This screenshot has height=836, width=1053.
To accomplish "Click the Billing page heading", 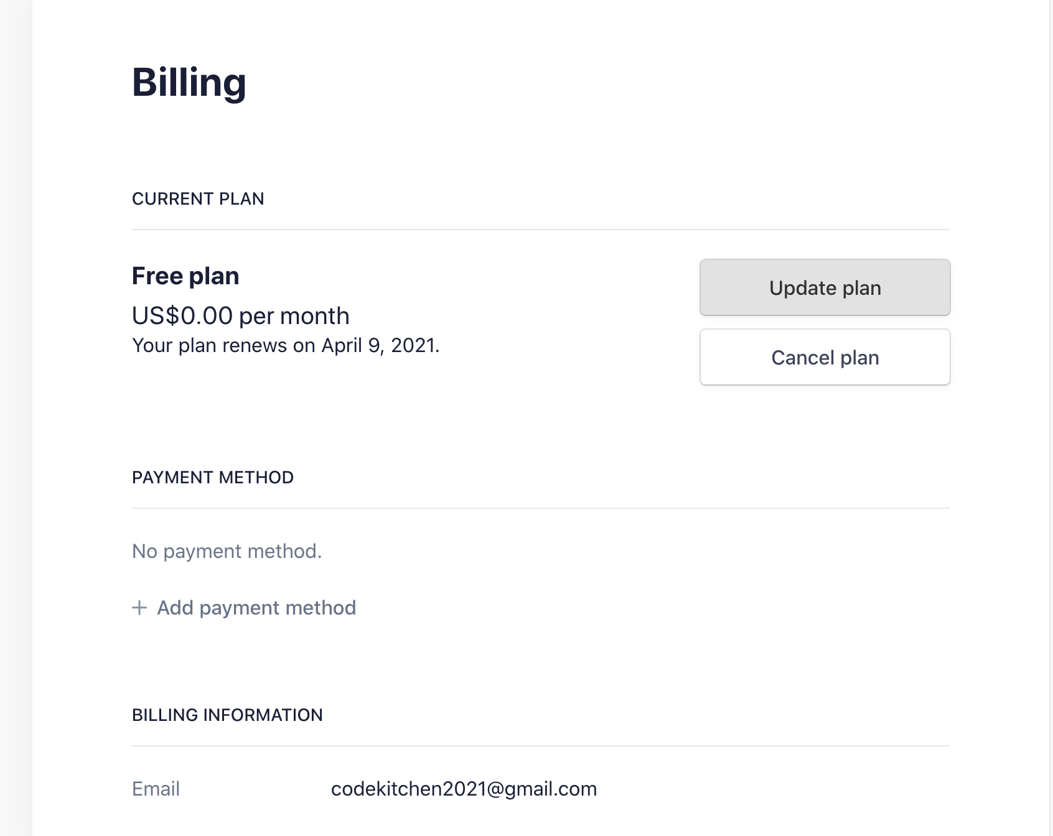I will [x=189, y=83].
